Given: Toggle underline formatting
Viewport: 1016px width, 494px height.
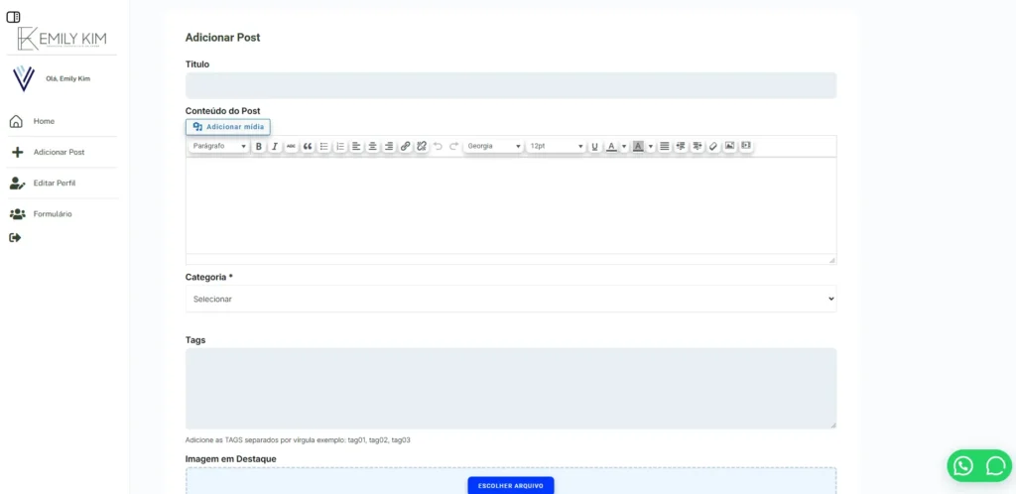Looking at the screenshot, I should tap(594, 147).
